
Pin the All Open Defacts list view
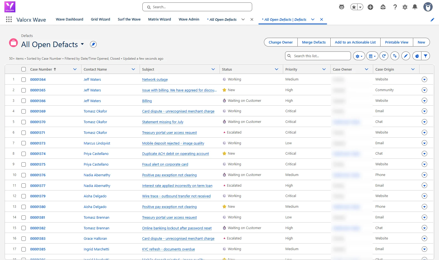tap(93, 44)
